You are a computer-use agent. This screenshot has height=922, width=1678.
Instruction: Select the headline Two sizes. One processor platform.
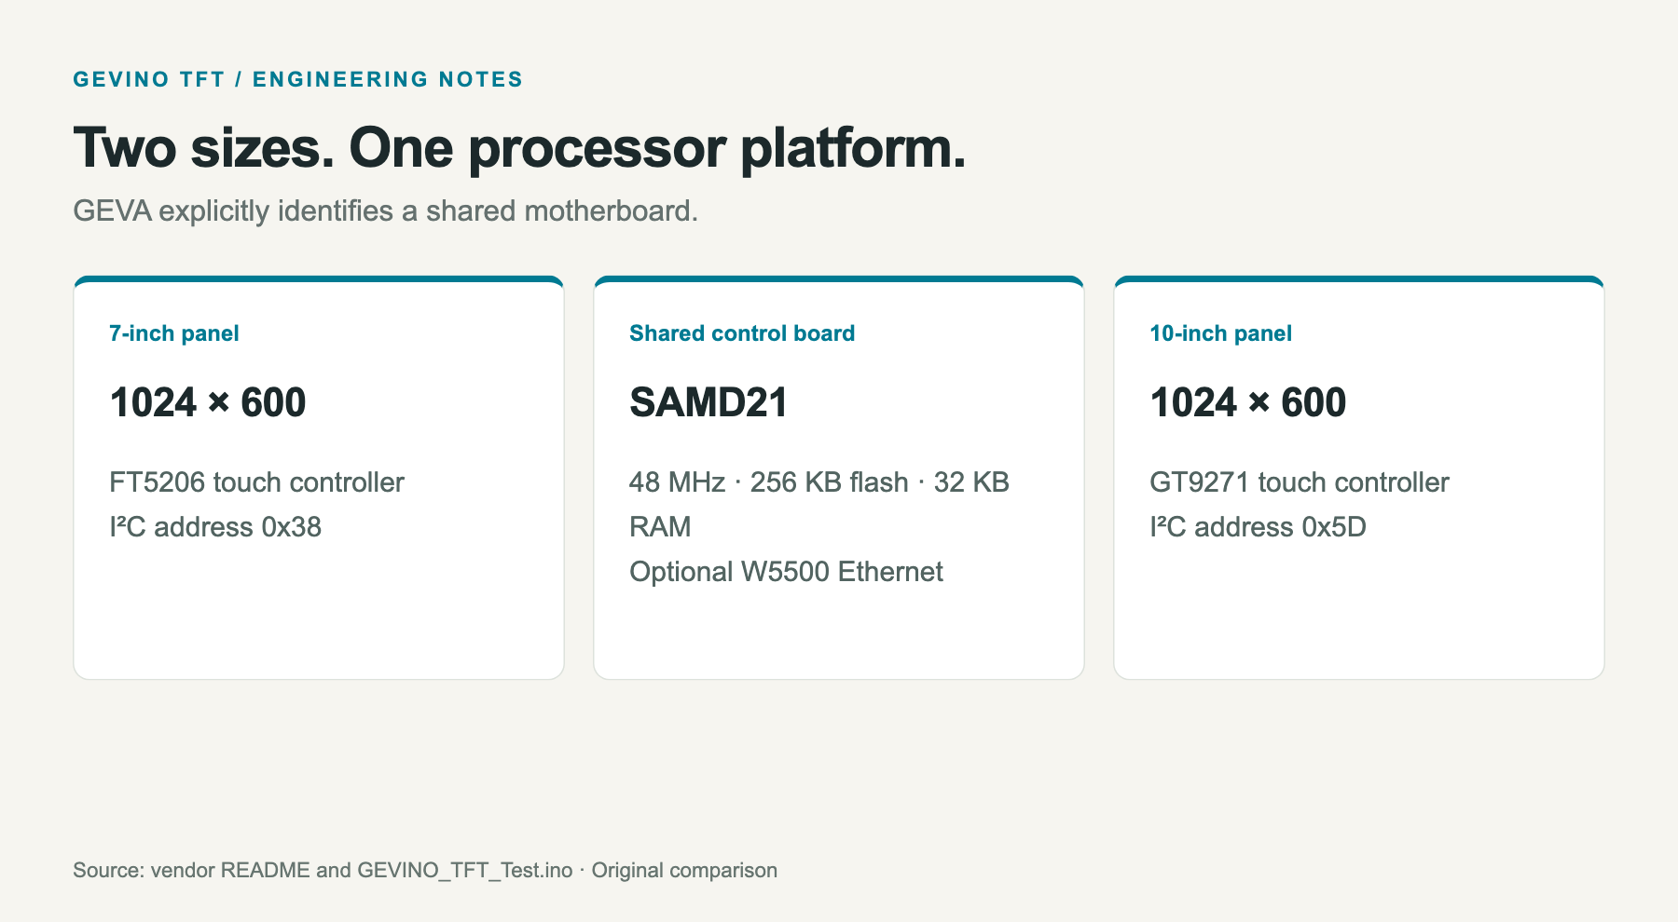(519, 147)
